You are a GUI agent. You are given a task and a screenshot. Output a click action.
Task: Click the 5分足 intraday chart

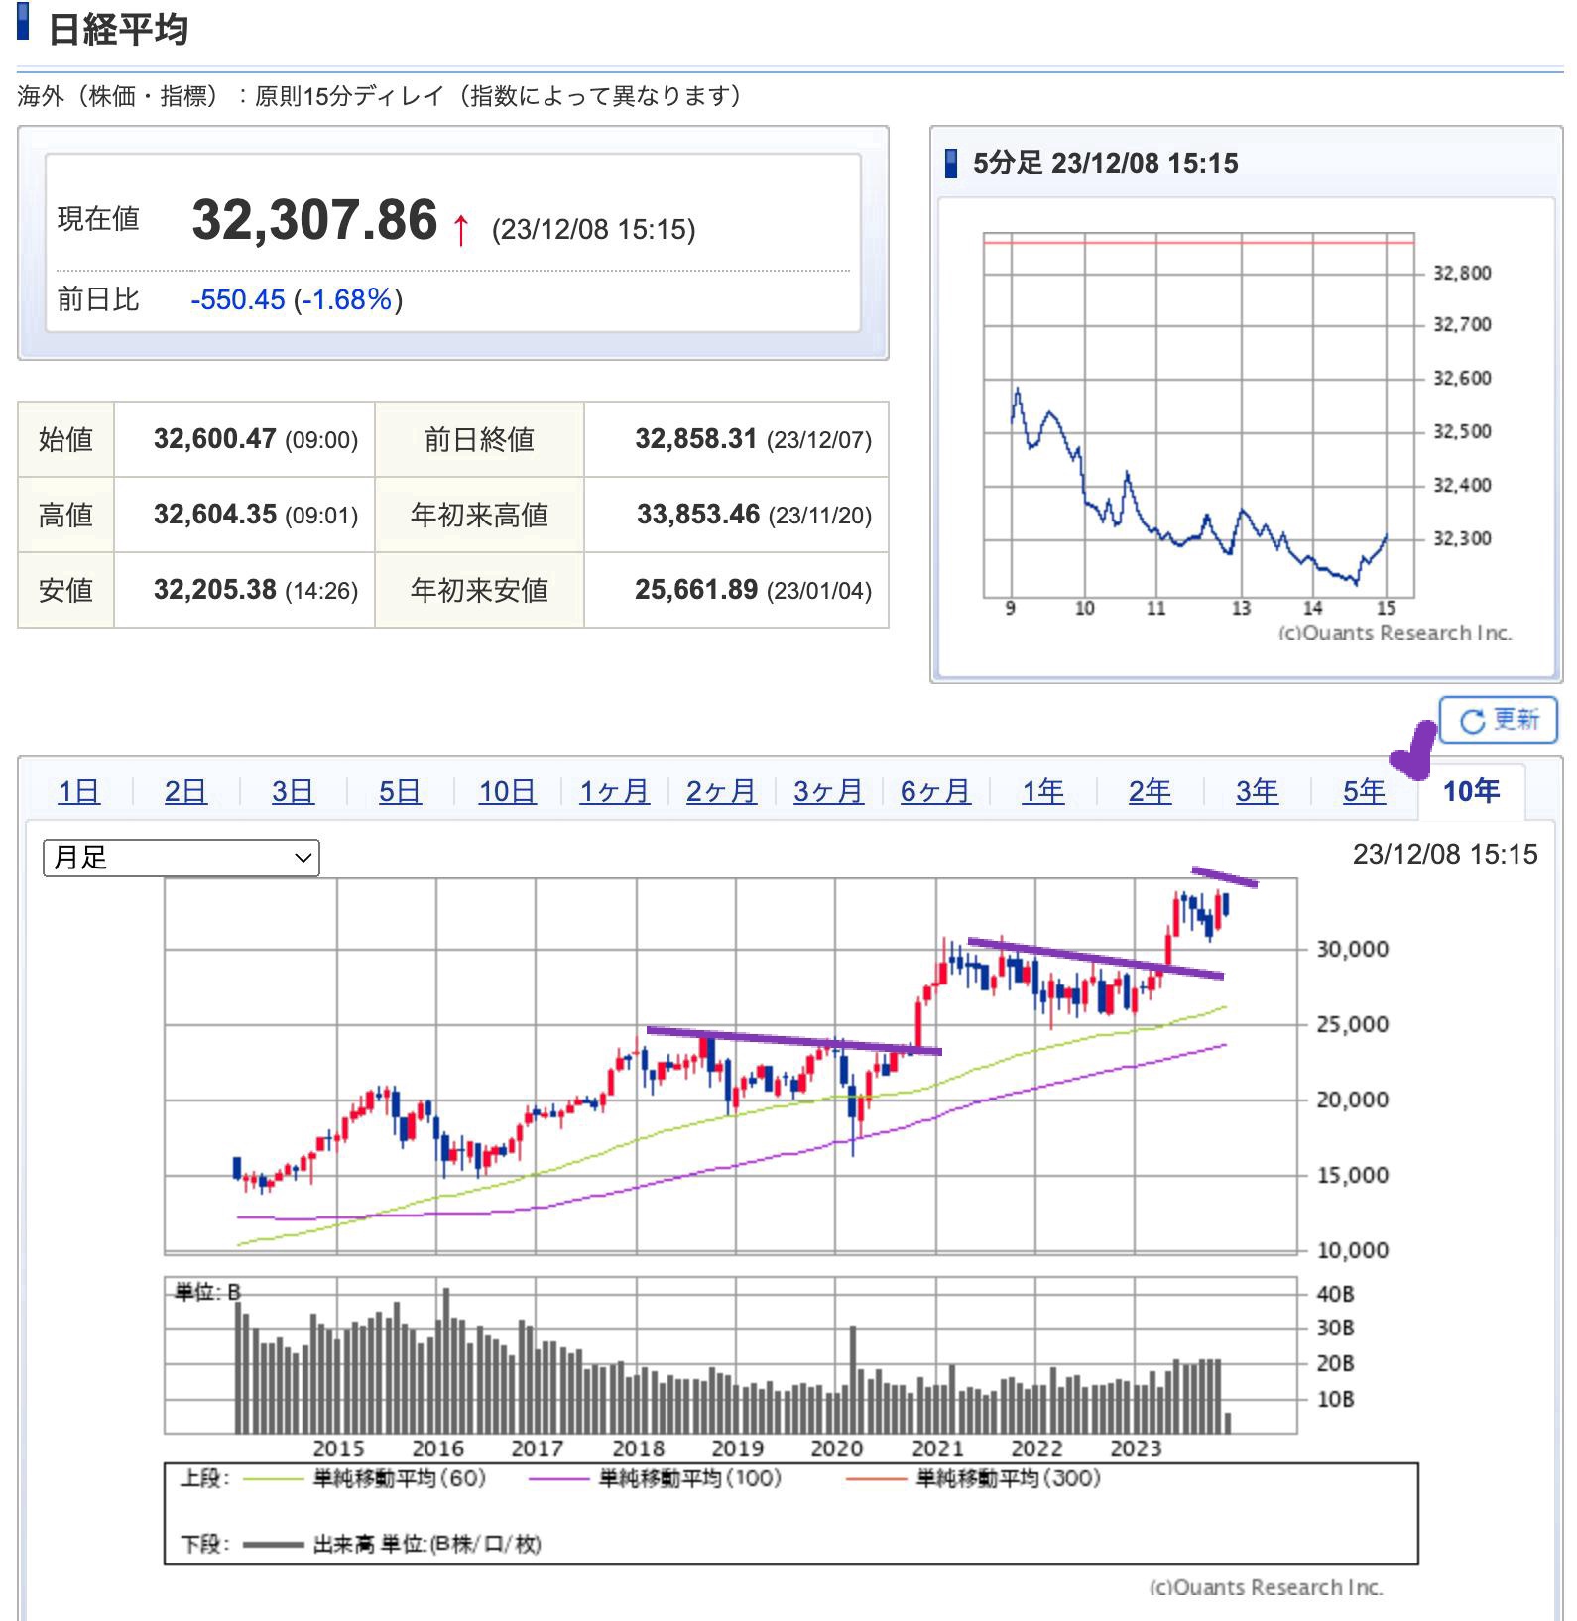pyautogui.click(x=1198, y=417)
